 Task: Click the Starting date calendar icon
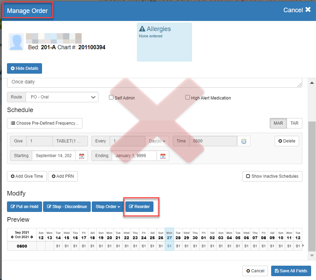point(81,156)
